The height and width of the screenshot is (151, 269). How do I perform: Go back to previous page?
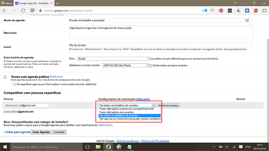5,10
